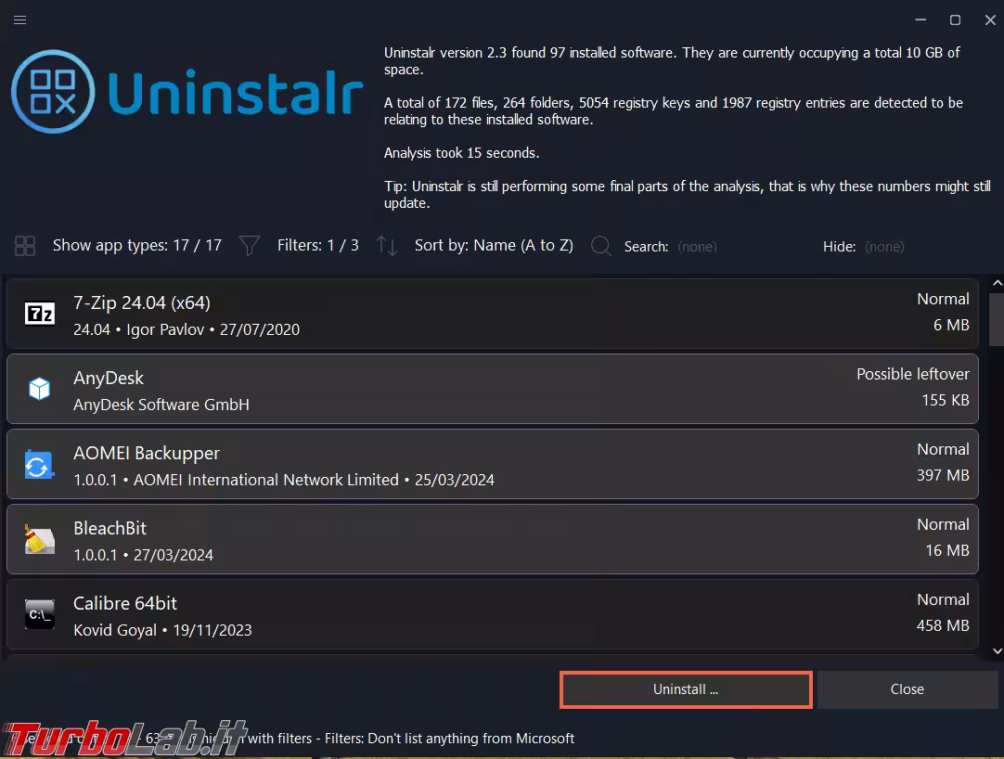The height and width of the screenshot is (759, 1004).
Task: Maximize the Uninstalr window
Action: click(955, 19)
